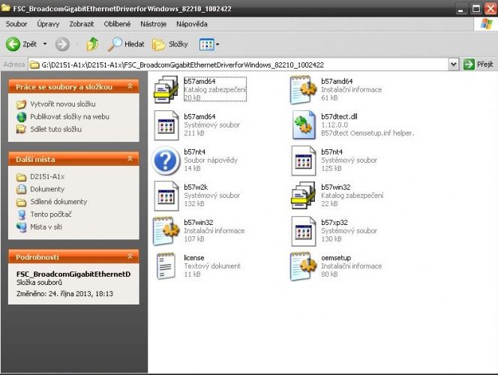Click the Windows flag logo in menu bar
Screen dimensions: 498x375
click(x=486, y=24)
